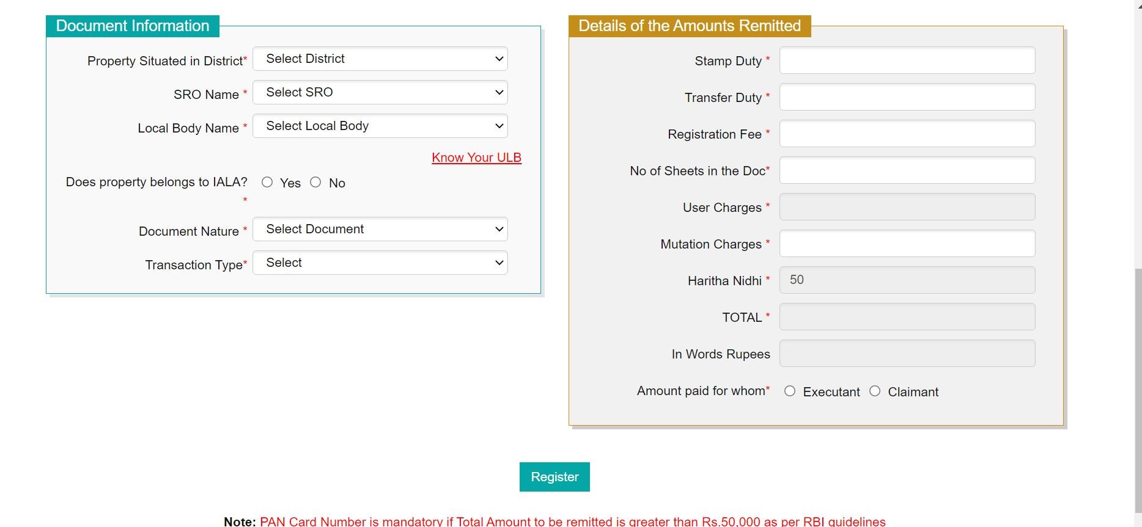
Task: Focus the Stamp Duty input field
Action: (907, 60)
